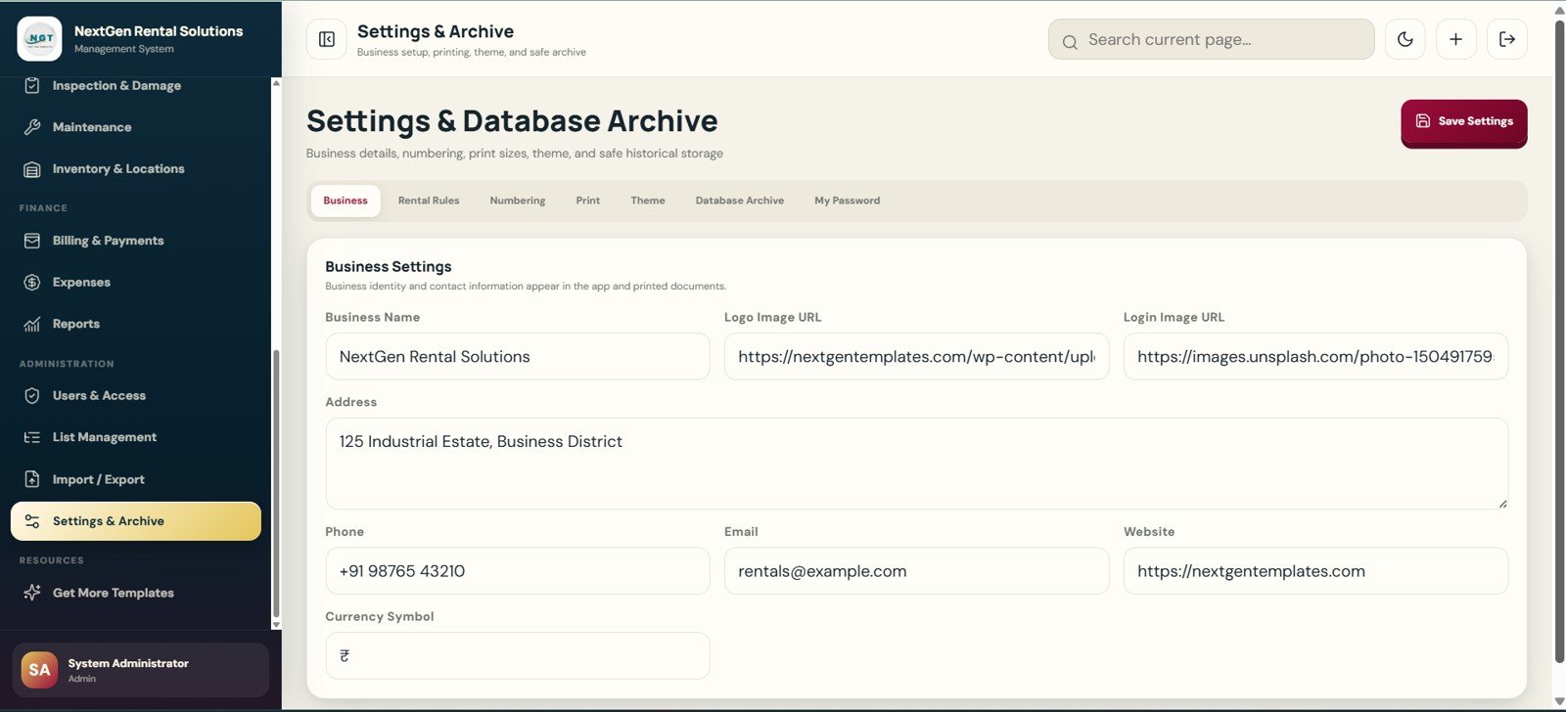Image resolution: width=1566 pixels, height=712 pixels.
Task: Click the Currency Symbol field
Action: click(x=518, y=656)
